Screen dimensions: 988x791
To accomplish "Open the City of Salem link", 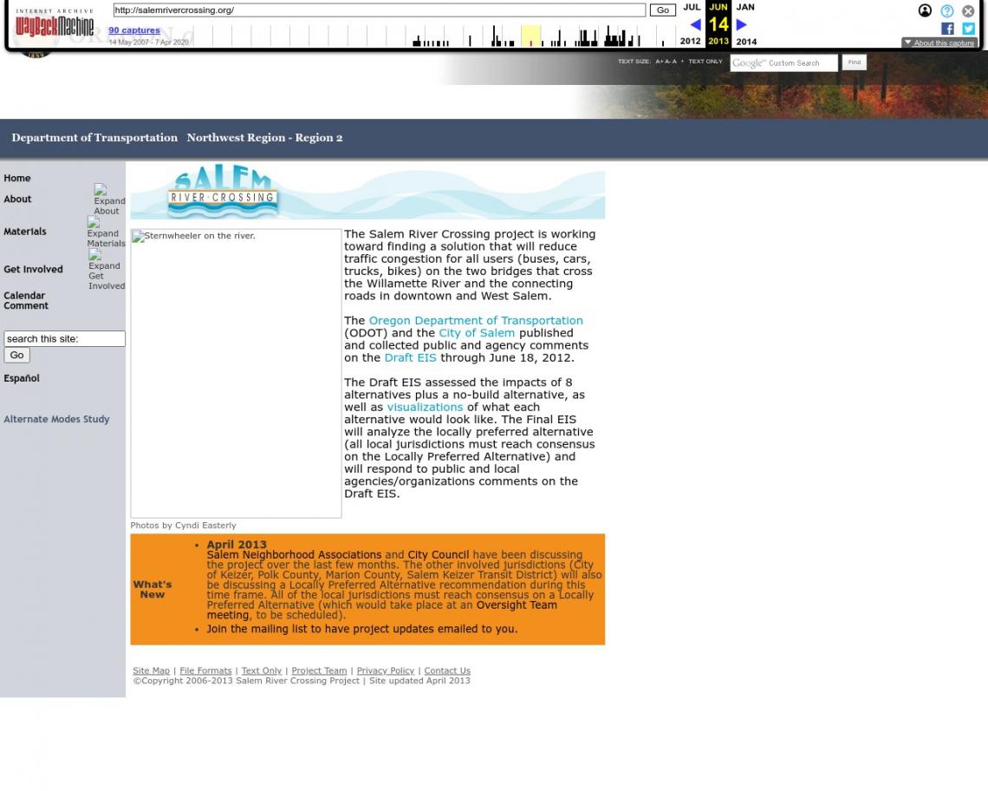I will point(477,333).
